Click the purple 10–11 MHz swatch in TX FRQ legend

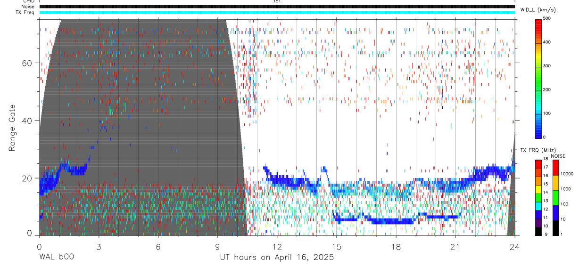pyautogui.click(x=538, y=223)
